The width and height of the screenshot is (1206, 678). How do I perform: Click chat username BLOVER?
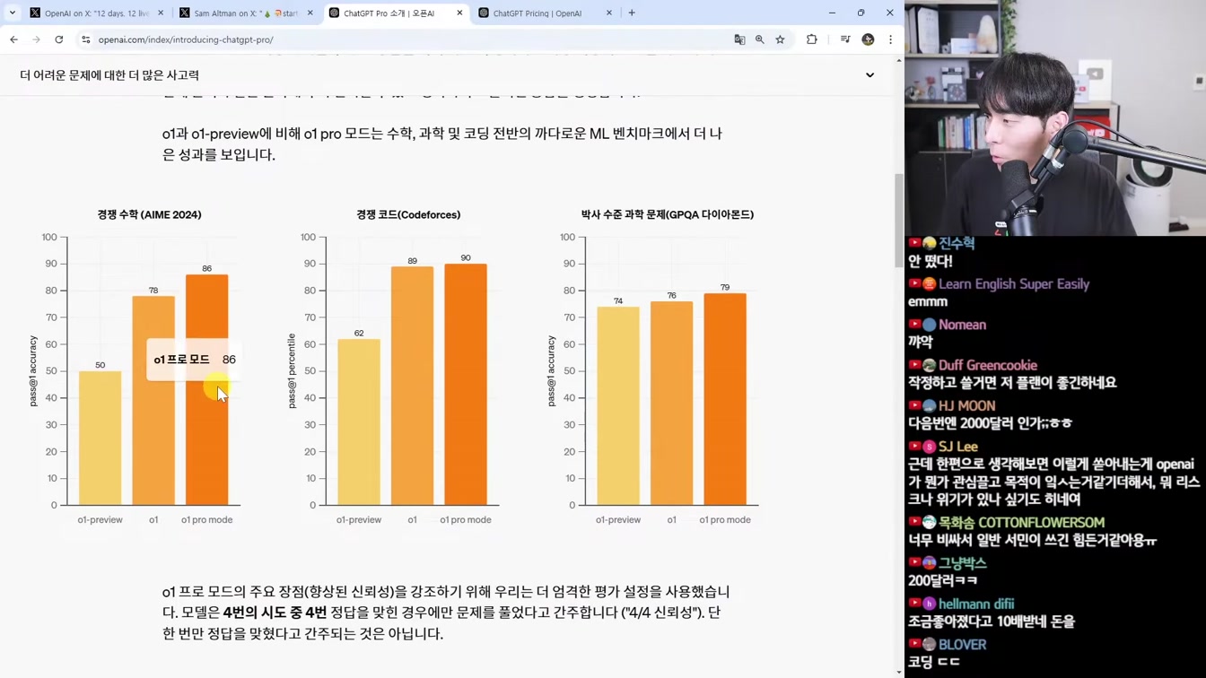click(x=962, y=645)
